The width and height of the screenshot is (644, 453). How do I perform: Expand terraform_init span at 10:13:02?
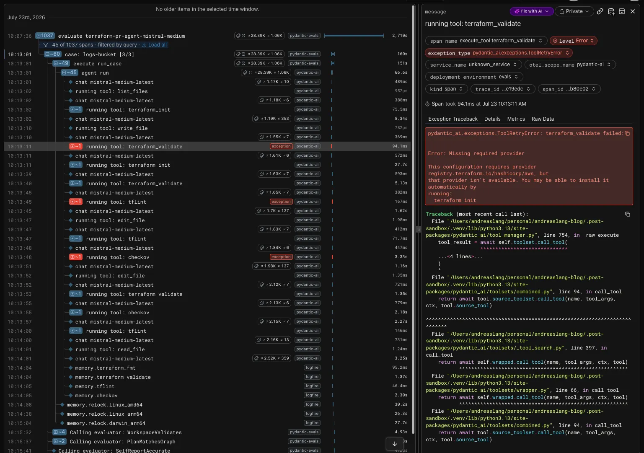point(76,109)
